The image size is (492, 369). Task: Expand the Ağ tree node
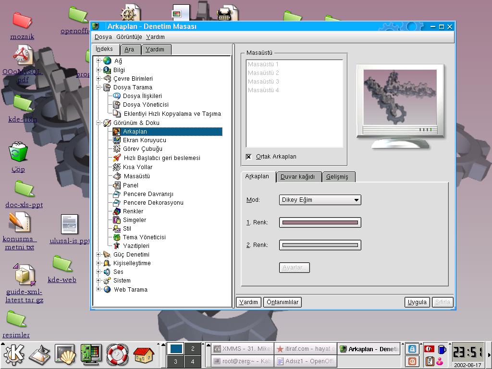[x=98, y=61]
